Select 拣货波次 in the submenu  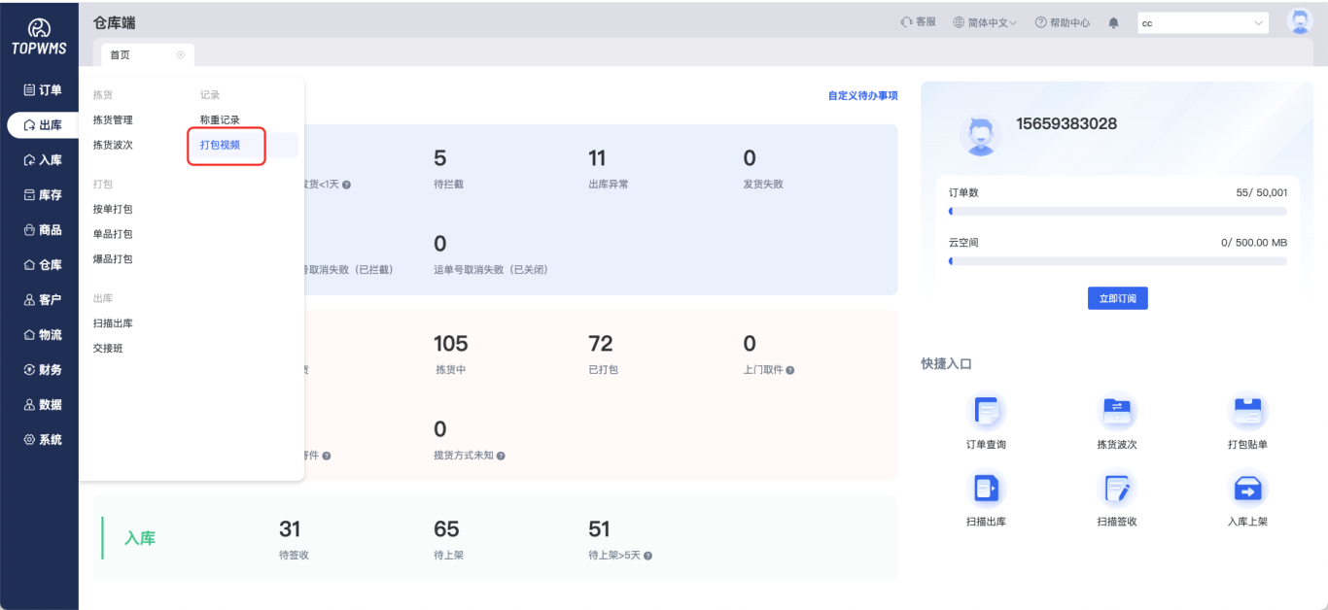pos(113,146)
